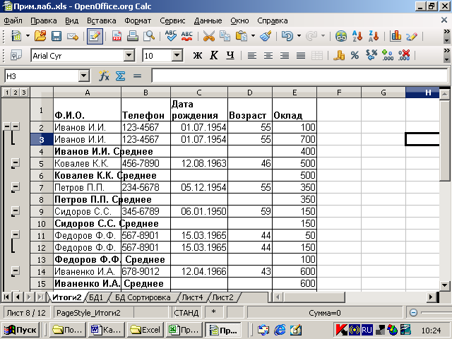This screenshot has width=452, height=339.
Task: Toggle Show Draw Functions pencil icon
Action: pyautogui.click(x=412, y=36)
